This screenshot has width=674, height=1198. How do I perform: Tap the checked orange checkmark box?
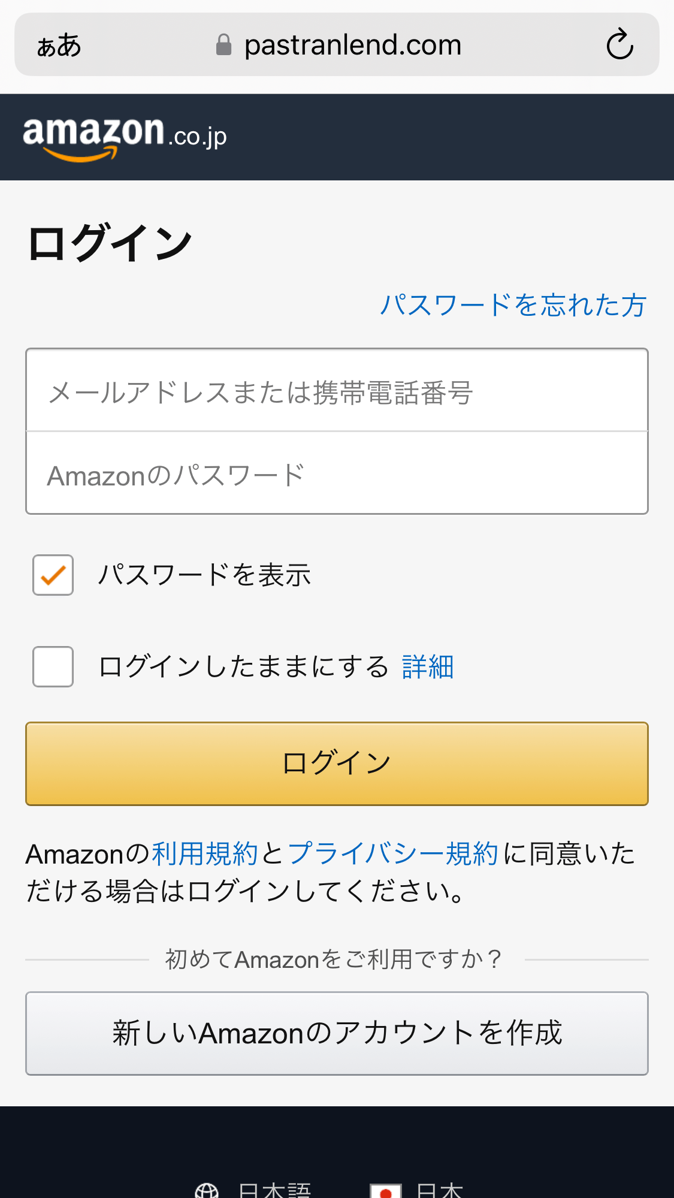point(53,576)
